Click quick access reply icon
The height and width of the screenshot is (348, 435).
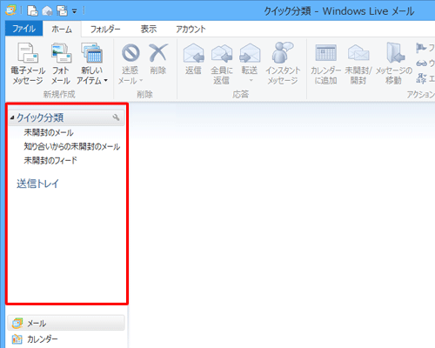click(x=47, y=11)
